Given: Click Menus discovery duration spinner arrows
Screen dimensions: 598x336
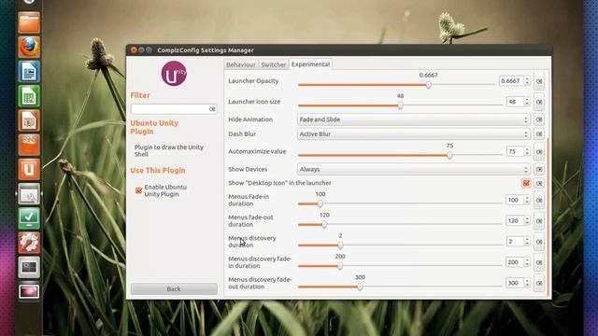Looking at the screenshot, I should point(527,242).
